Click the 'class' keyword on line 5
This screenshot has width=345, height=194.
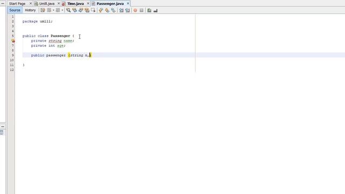43,36
